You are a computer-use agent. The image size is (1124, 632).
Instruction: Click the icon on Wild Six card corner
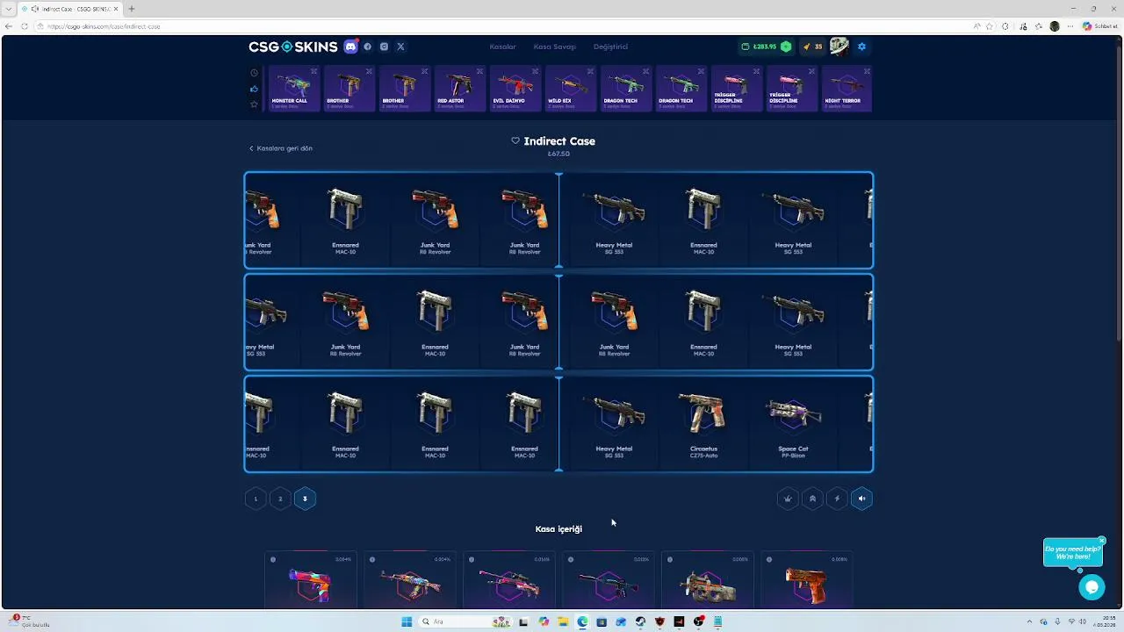tap(590, 71)
